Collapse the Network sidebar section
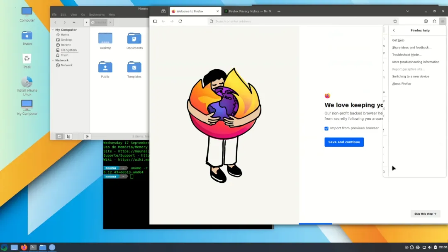Image resolution: width=448 pixels, height=252 pixels. [53, 60]
